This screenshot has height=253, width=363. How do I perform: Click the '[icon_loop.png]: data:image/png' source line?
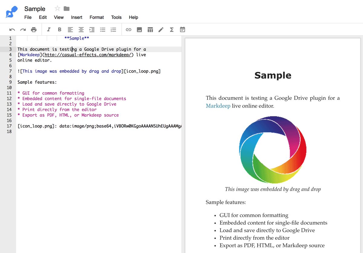click(x=99, y=126)
